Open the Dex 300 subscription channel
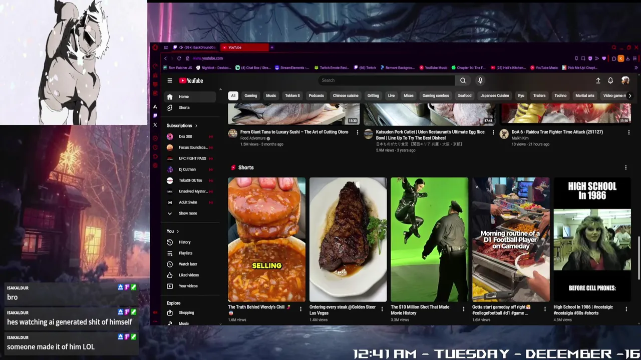Viewport: 641px width, 360px height. click(x=190, y=136)
